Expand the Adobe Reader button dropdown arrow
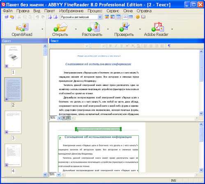Image resolution: width=205 pixels, height=184 pixels. 172,29
